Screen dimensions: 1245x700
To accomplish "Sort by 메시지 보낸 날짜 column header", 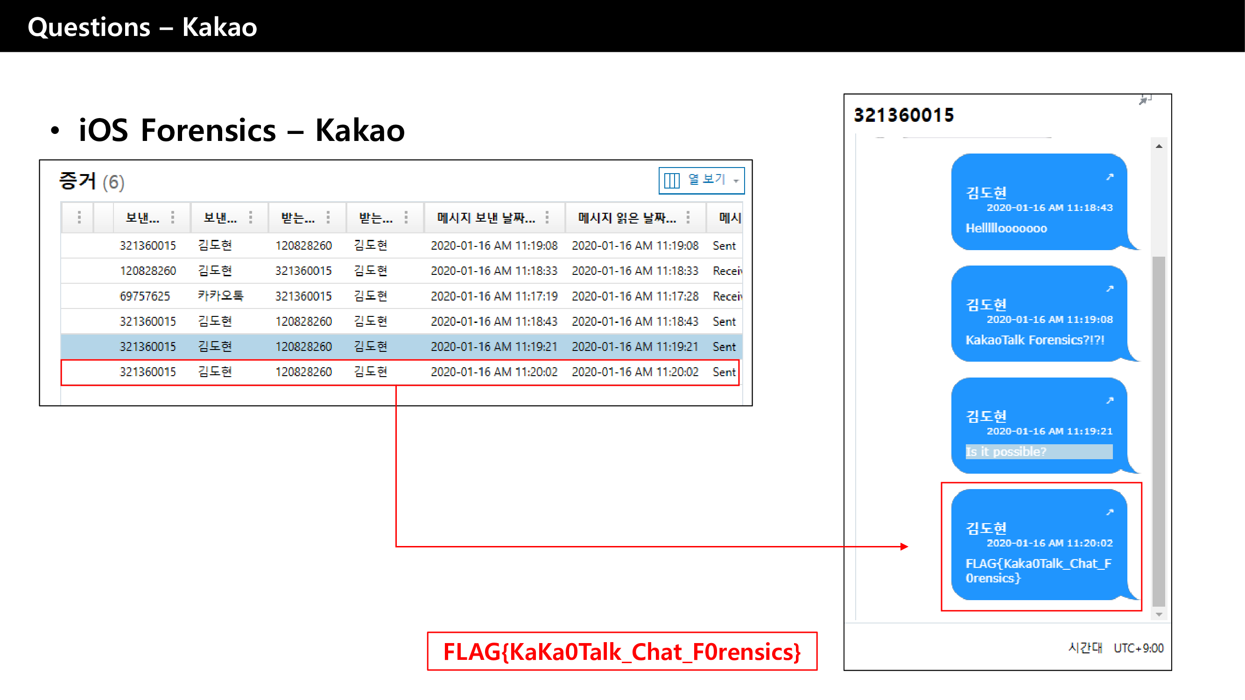I will [486, 218].
